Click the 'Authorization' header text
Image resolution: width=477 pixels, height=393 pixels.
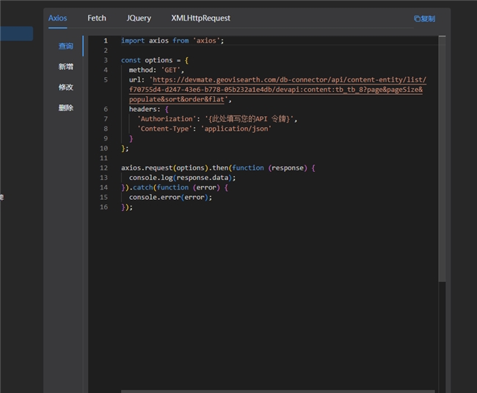point(167,119)
